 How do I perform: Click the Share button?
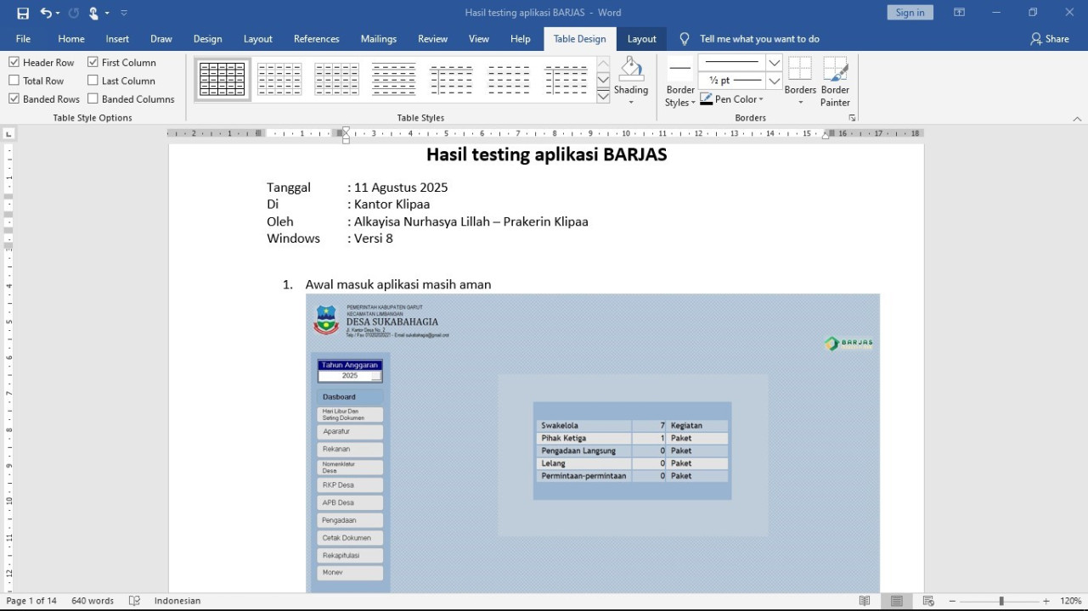[x=1049, y=39]
